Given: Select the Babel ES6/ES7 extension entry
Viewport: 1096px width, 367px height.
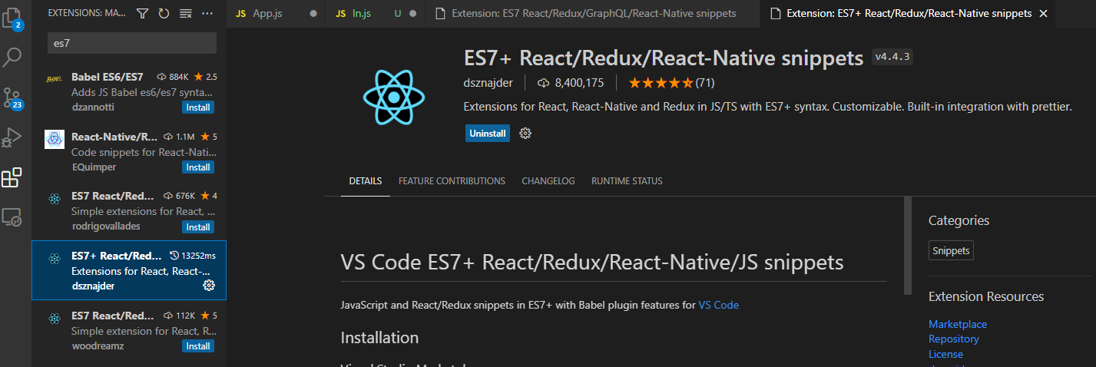Looking at the screenshot, I should [x=129, y=91].
